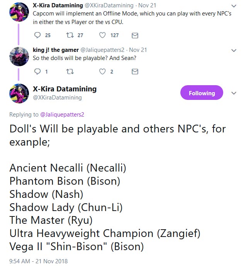Send the Offline Mode tweet via direct message
Viewport: 251px width, 266px height.
coord(135,35)
